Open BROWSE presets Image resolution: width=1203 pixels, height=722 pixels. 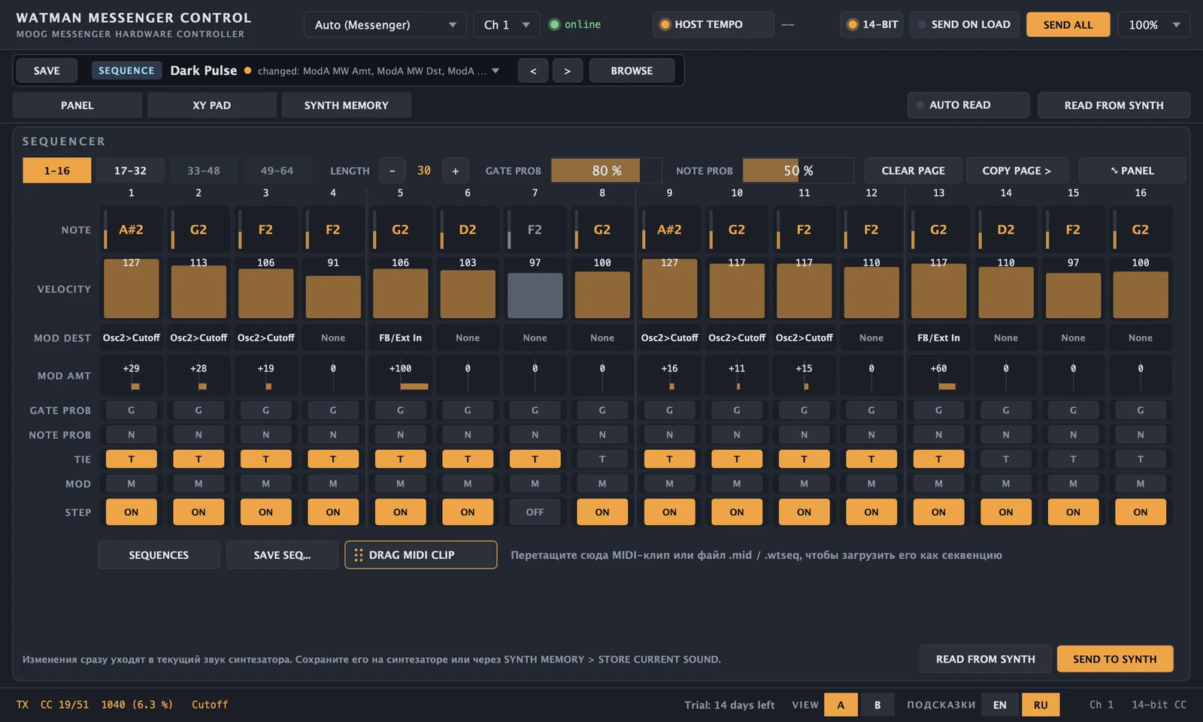point(632,71)
